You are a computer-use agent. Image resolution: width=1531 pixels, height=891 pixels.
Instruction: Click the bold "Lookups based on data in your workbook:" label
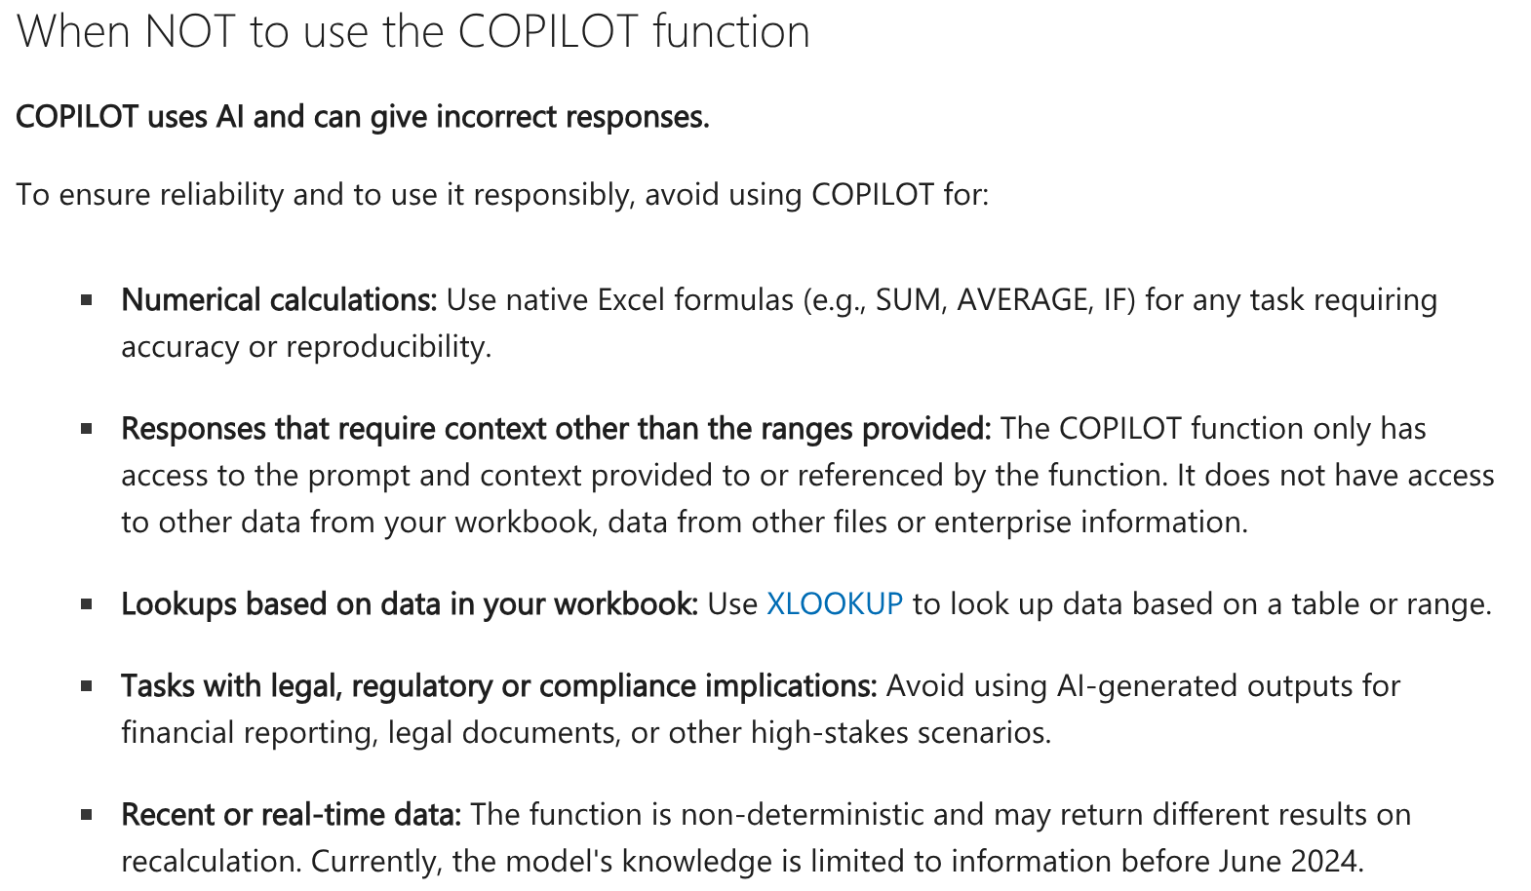410,604
